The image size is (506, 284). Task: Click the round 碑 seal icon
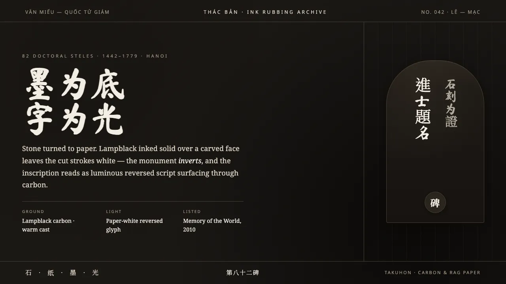pos(435,203)
